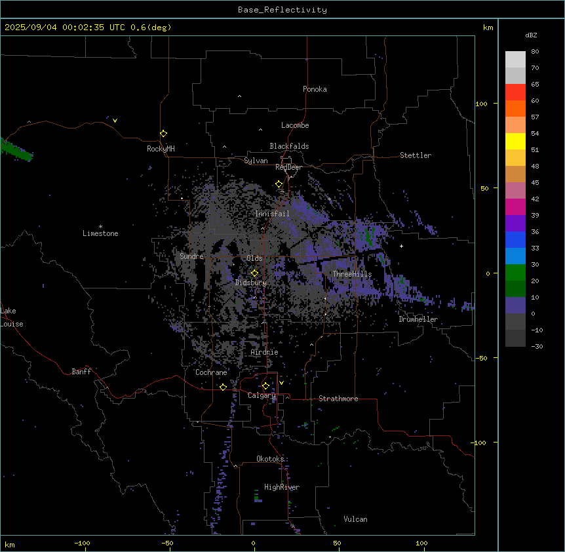Click the Calgary city label
Screen dimensions: 565x552
coord(262,395)
